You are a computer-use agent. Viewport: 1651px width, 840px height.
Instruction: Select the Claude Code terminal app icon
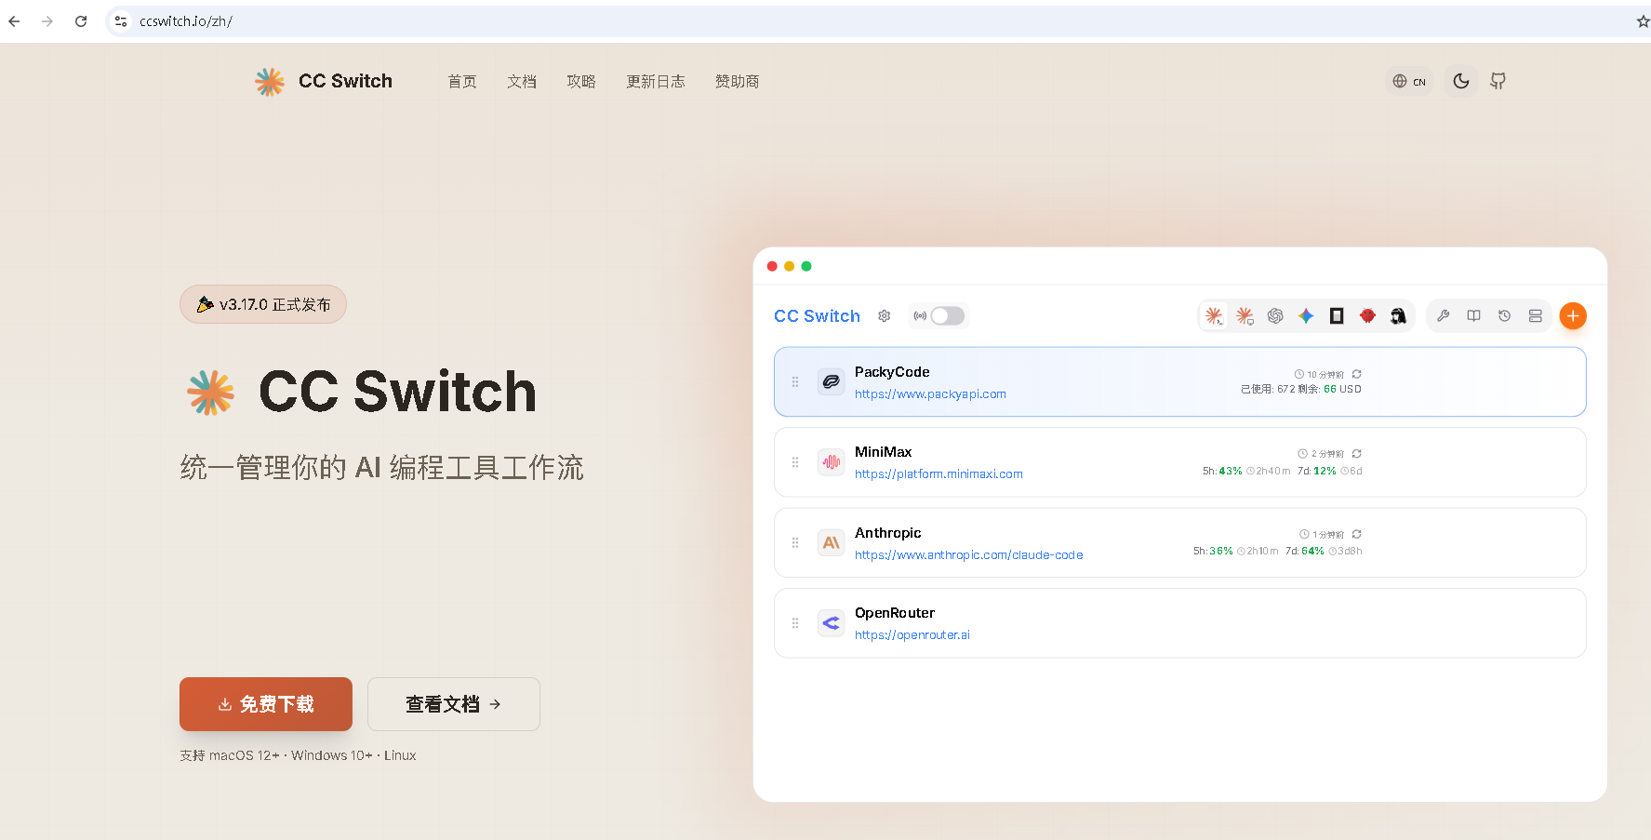[1214, 316]
